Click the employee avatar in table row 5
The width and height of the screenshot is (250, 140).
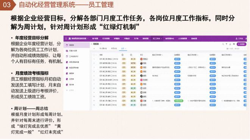coord(141,75)
